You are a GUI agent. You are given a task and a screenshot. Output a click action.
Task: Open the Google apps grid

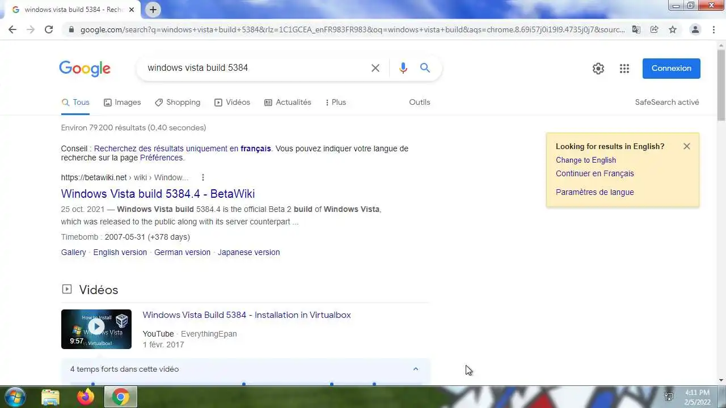click(624, 69)
